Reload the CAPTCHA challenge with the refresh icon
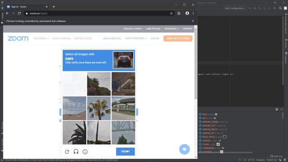This screenshot has width=288, height=162. [x=67, y=152]
